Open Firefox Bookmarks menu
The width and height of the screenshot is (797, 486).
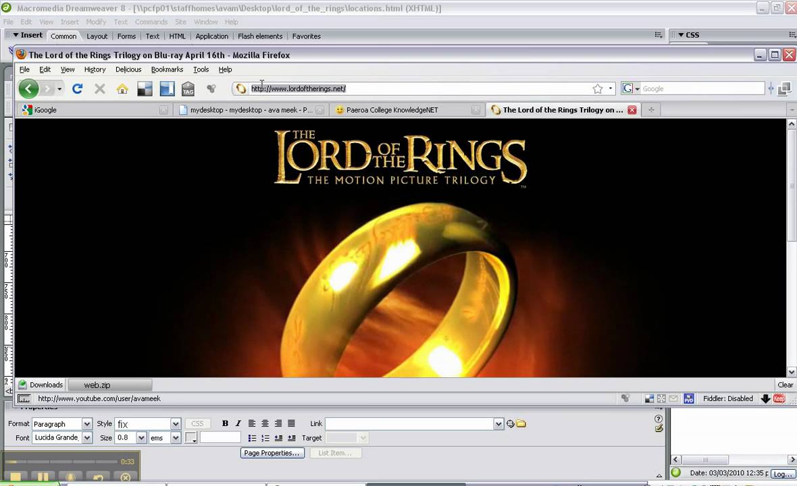167,70
